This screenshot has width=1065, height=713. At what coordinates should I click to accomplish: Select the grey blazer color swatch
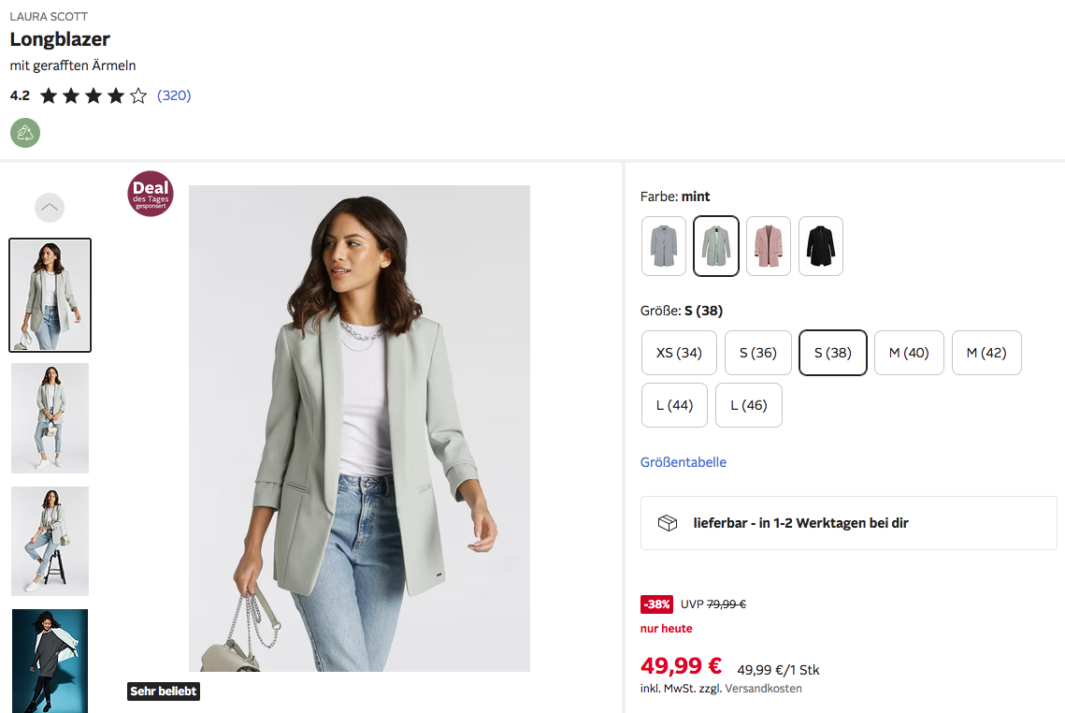click(664, 246)
